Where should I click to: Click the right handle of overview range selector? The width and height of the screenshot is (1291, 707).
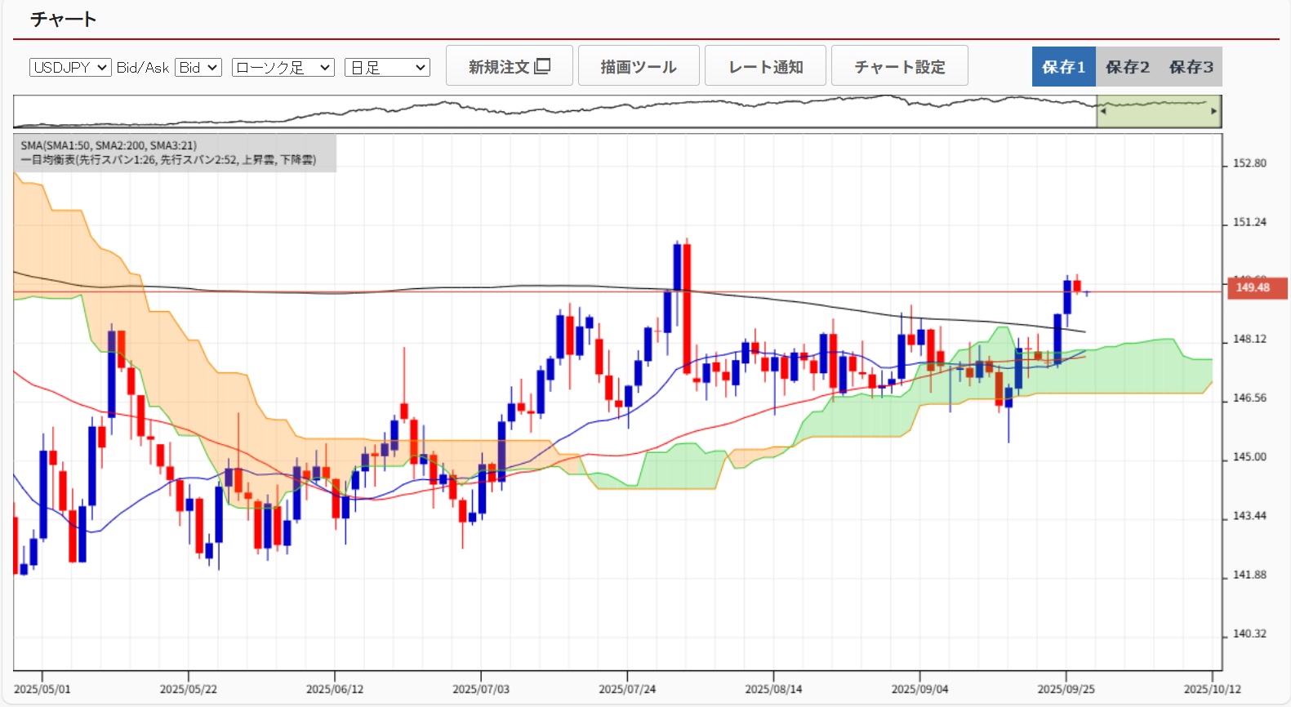click(1214, 111)
